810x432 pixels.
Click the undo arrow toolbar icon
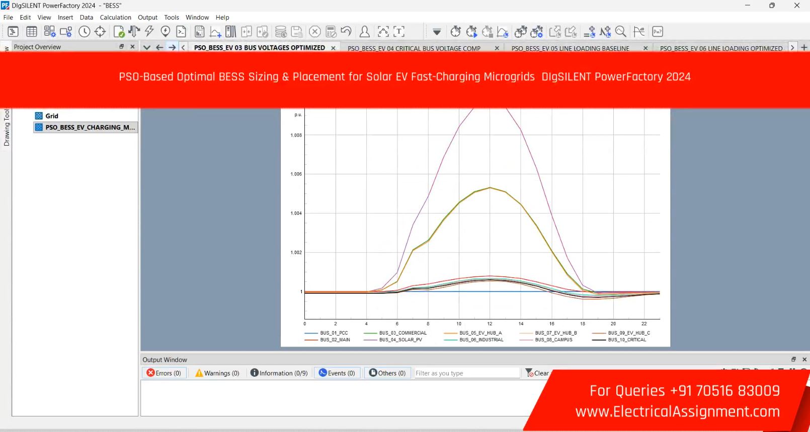346,32
